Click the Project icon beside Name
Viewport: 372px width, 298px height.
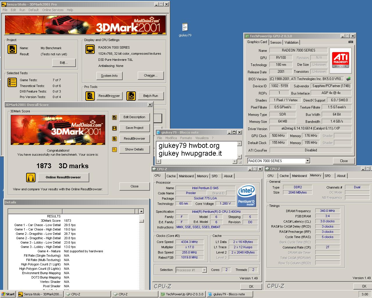[x=12, y=49]
